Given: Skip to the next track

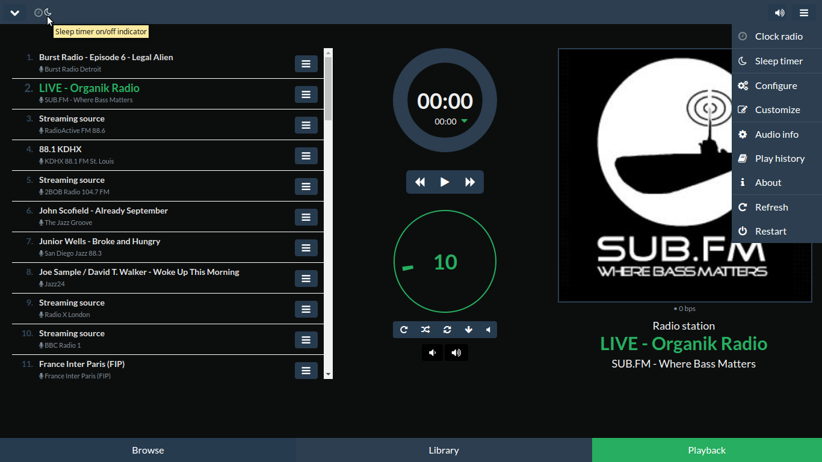Looking at the screenshot, I should [x=470, y=182].
